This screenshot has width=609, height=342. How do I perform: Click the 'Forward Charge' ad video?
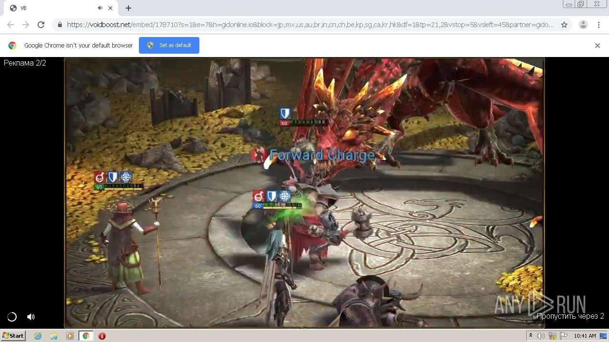point(304,192)
